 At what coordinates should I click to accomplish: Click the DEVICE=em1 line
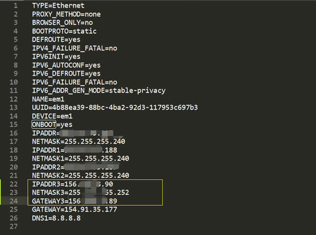[x=52, y=116]
